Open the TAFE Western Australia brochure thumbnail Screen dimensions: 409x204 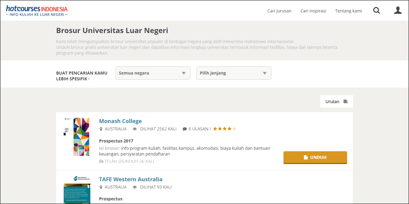click(77, 189)
